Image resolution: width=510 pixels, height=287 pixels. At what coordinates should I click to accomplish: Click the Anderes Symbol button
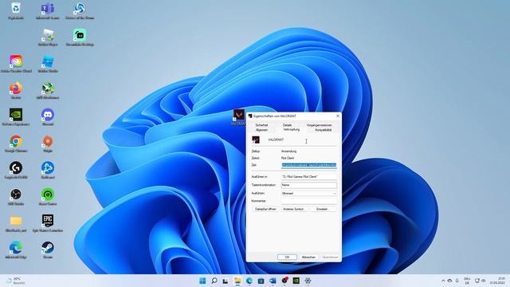pyautogui.click(x=294, y=209)
